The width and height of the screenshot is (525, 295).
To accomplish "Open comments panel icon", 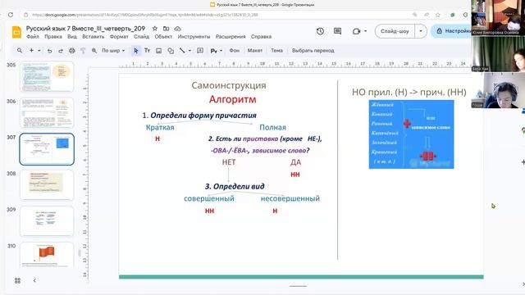I will [x=337, y=31].
